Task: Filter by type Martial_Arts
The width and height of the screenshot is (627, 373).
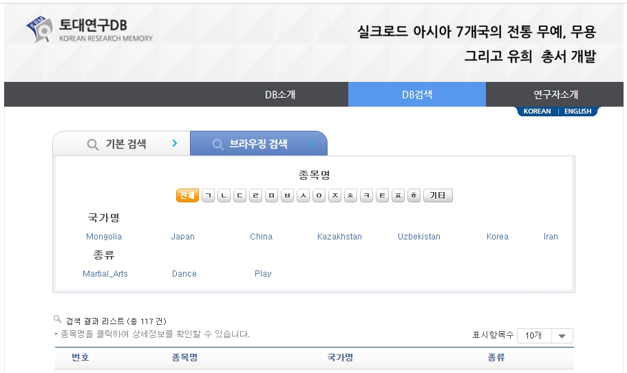Action: click(105, 274)
